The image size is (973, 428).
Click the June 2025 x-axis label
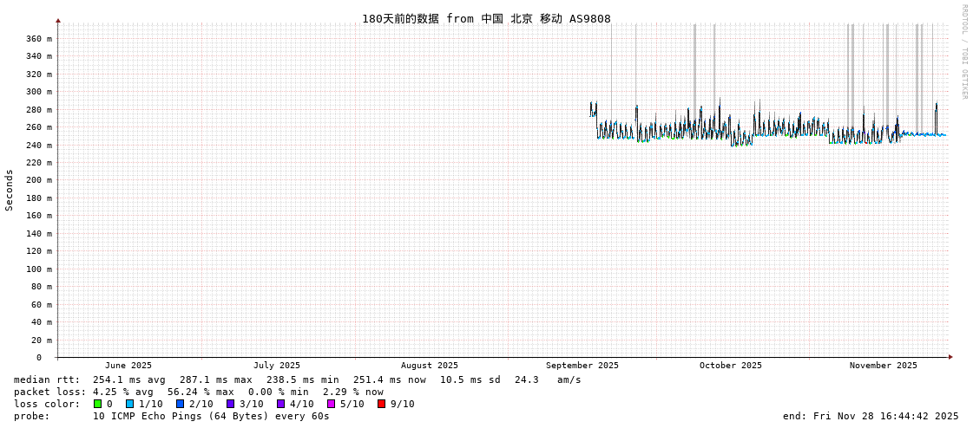(128, 366)
